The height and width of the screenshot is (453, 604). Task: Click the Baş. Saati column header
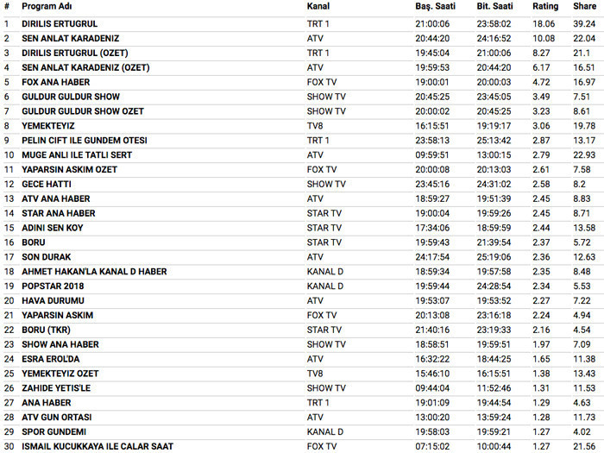coord(435,7)
